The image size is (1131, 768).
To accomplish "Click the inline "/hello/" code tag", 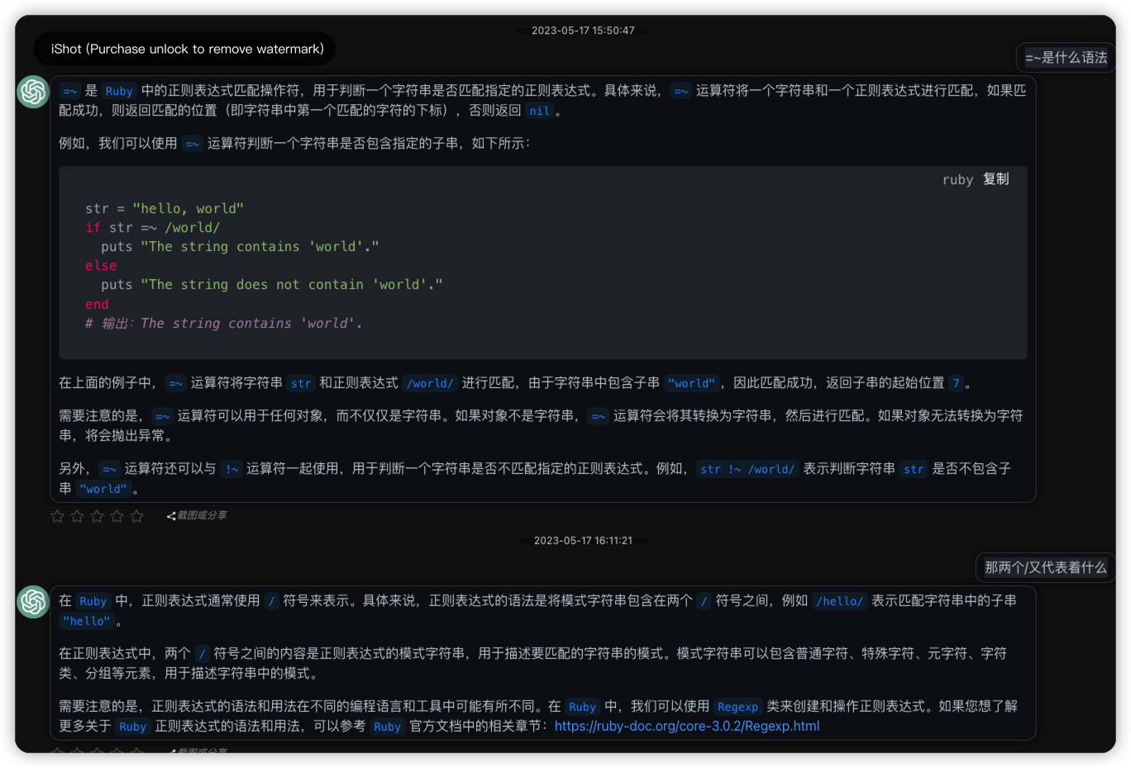I will (x=839, y=601).
